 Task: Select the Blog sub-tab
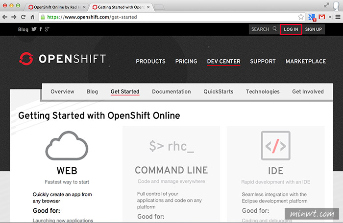[92, 91]
